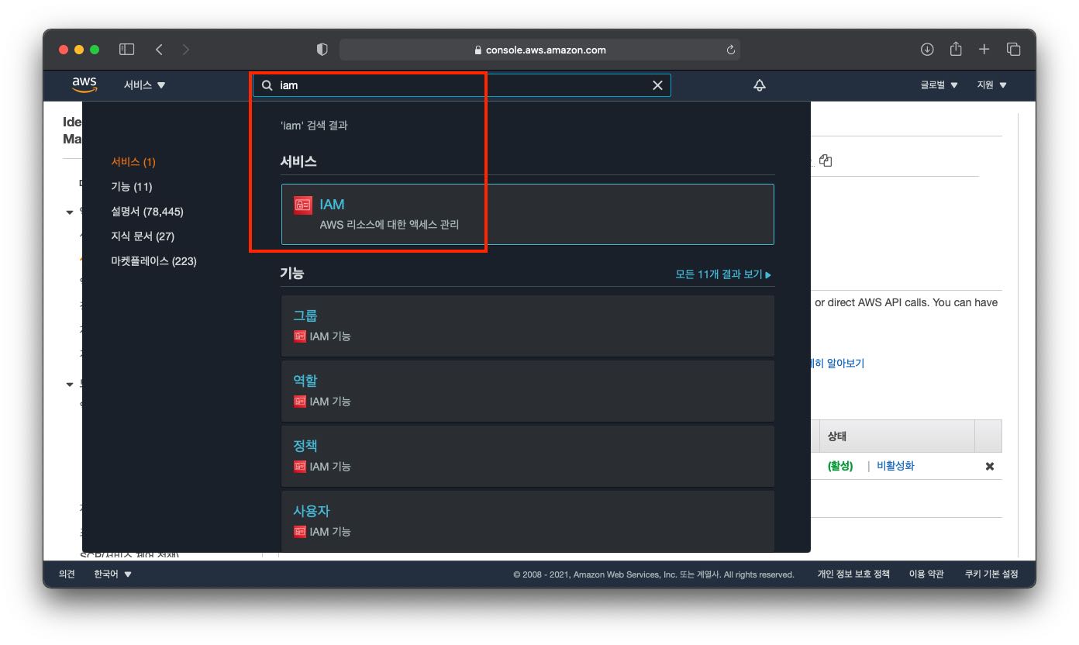Go back with Safari back arrow
This screenshot has height=645, width=1079.
click(x=159, y=50)
